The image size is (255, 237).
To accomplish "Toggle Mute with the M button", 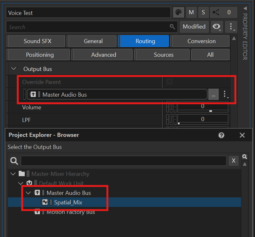I will point(191,12).
